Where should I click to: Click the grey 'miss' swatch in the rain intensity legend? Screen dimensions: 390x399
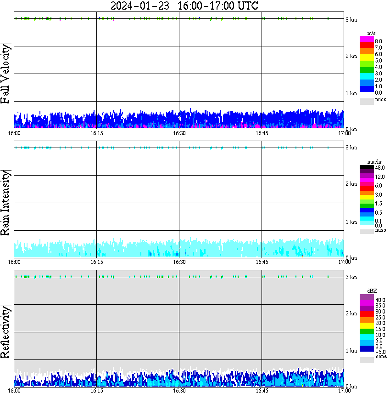pos(367,232)
